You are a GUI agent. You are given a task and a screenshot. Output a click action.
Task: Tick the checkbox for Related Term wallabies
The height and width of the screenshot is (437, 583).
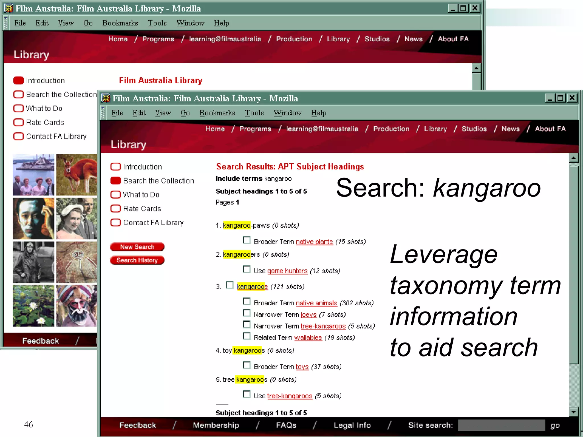[247, 336]
